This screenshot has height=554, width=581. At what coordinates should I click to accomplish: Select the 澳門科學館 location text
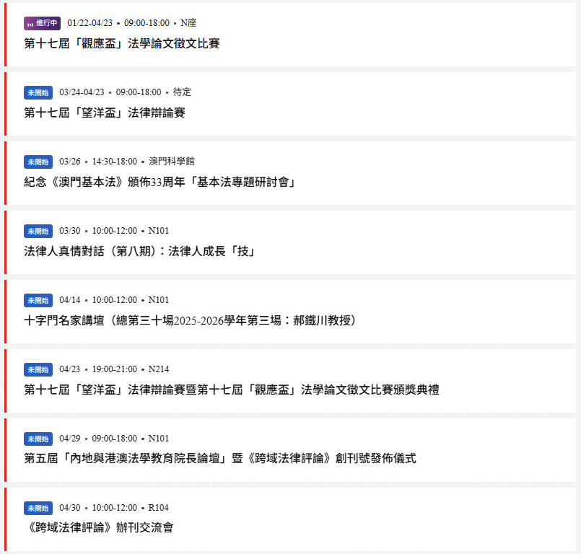click(172, 162)
